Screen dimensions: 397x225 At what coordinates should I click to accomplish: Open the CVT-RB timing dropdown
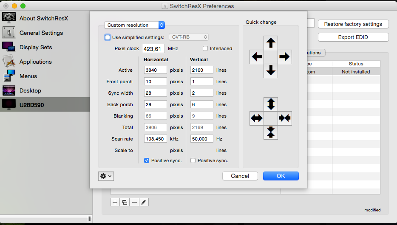point(189,37)
